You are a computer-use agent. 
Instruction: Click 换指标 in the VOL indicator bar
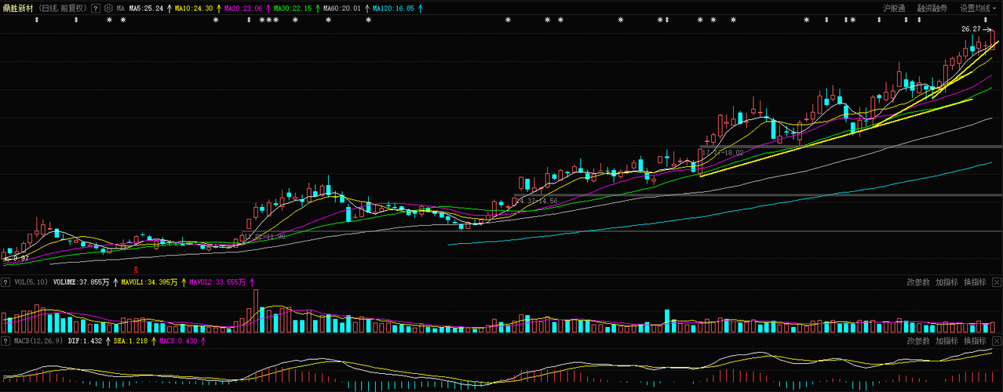click(975, 281)
